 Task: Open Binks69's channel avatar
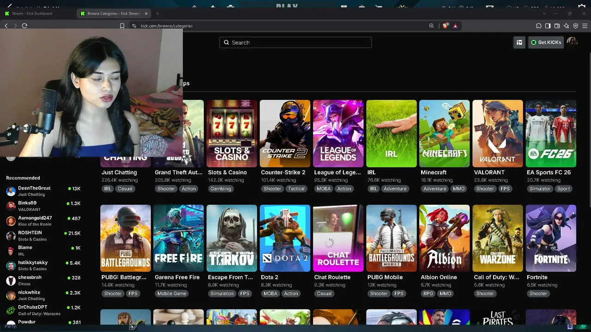click(x=11, y=206)
